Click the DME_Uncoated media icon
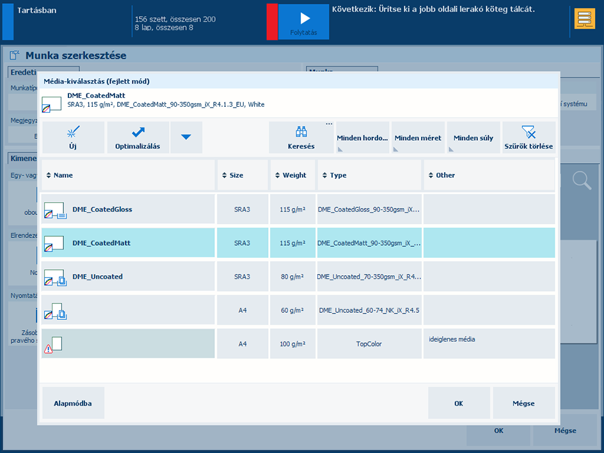Screen dimensions: 604x453 tap(55, 277)
